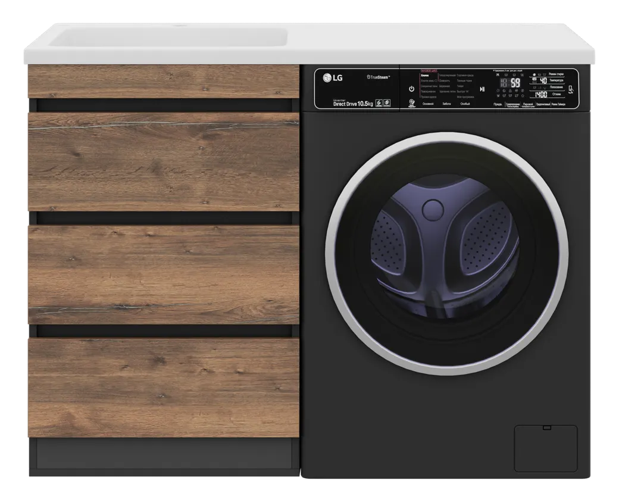619x502 pixels.
Task: Tap the remote start phone icon
Action: (x=571, y=89)
